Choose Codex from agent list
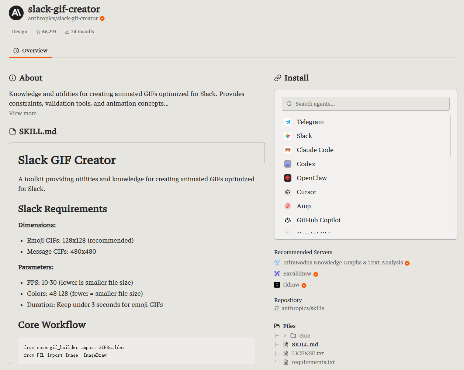The height and width of the screenshot is (370, 464). pyautogui.click(x=366, y=164)
